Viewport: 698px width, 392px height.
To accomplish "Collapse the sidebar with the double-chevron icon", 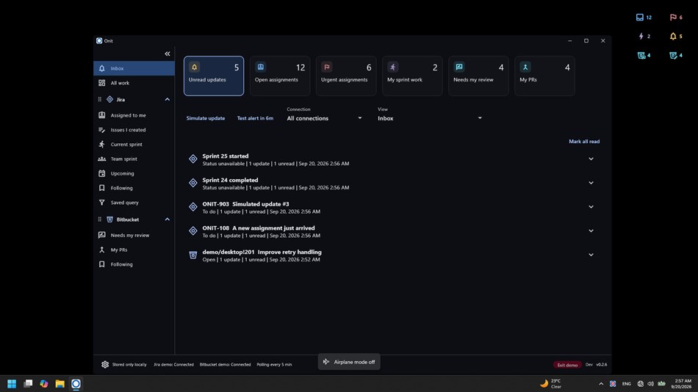I will pos(168,54).
